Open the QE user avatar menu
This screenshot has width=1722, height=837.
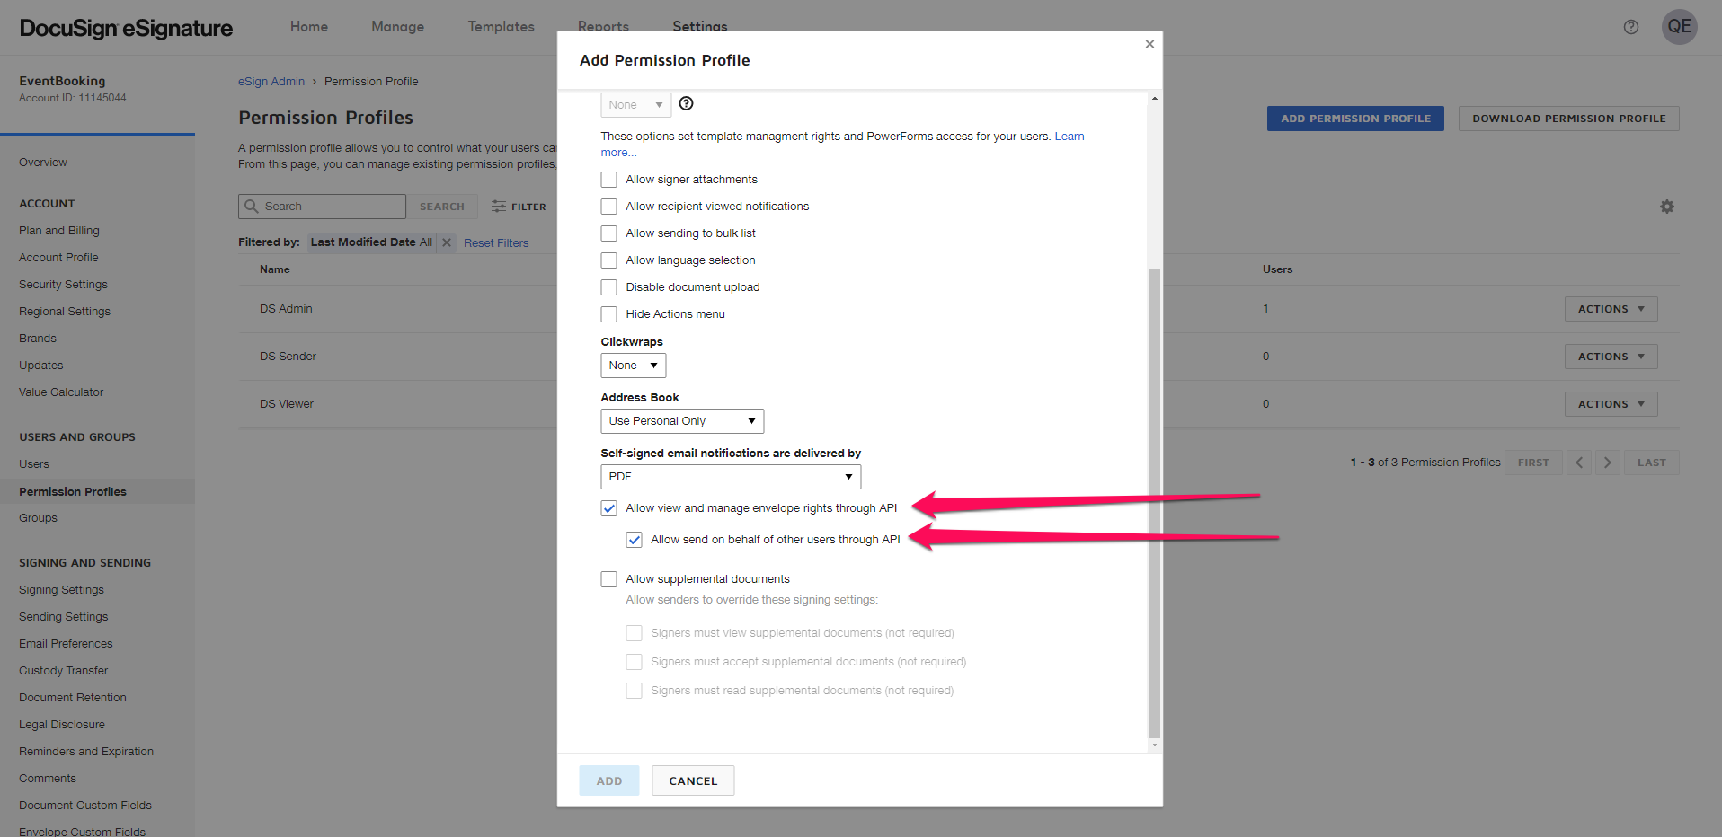tap(1679, 27)
